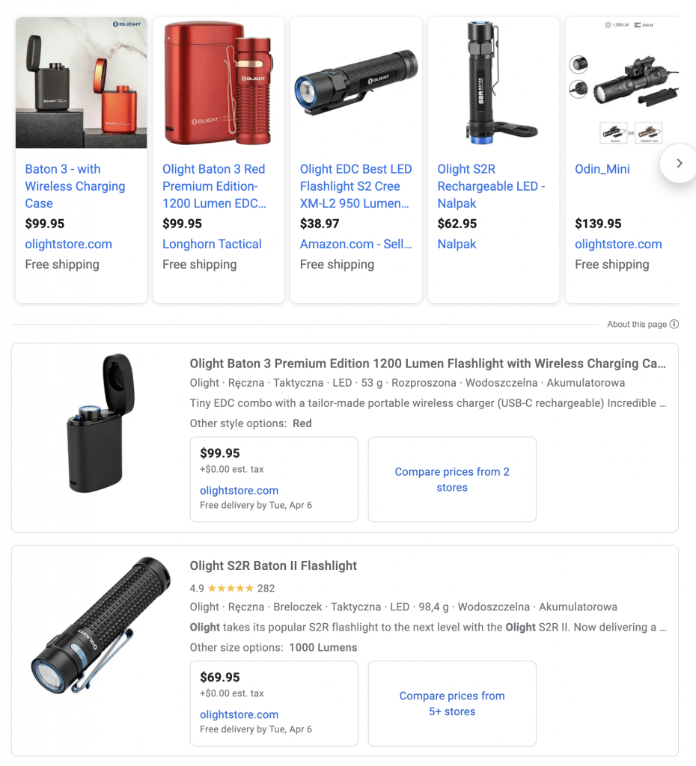This screenshot has width=696, height=766.
Task: Click Compare prices from 2 stores
Action: 452,479
